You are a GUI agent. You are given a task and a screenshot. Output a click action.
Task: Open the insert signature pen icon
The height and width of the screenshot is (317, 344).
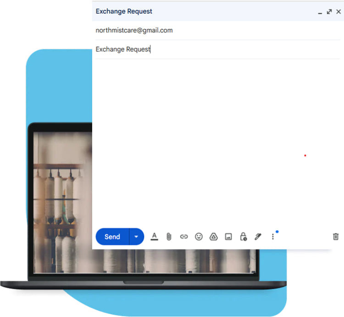click(x=258, y=237)
